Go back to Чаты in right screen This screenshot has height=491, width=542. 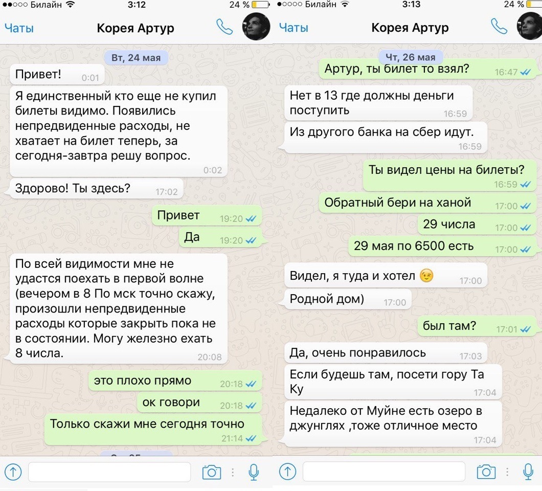[293, 28]
